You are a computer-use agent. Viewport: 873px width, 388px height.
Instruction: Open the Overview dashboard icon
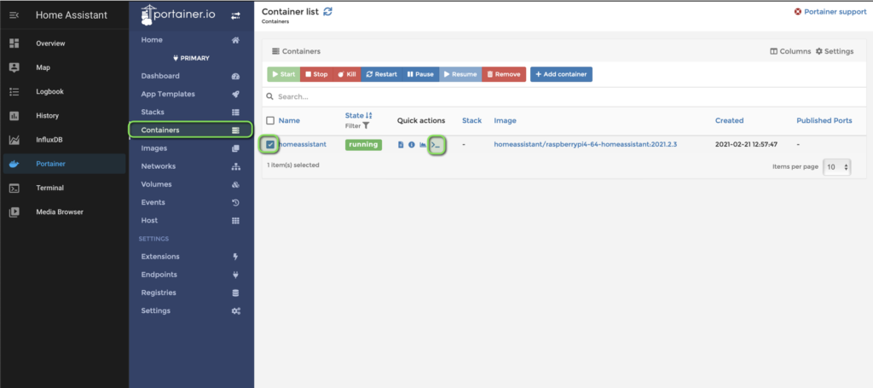tap(14, 43)
